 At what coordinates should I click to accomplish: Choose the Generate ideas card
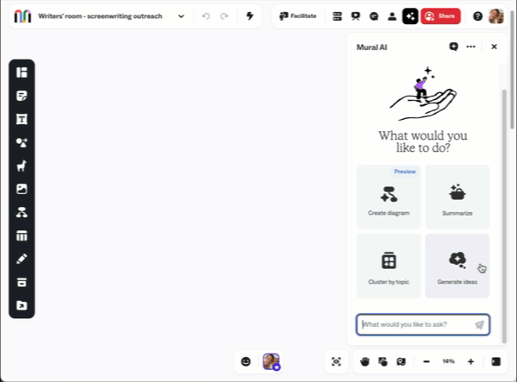pyautogui.click(x=458, y=266)
